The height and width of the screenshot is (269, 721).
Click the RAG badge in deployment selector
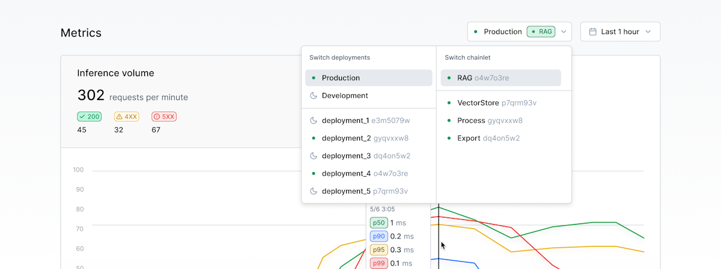pos(541,32)
